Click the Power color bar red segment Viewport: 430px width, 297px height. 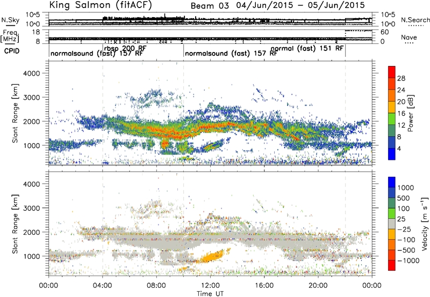(x=392, y=72)
